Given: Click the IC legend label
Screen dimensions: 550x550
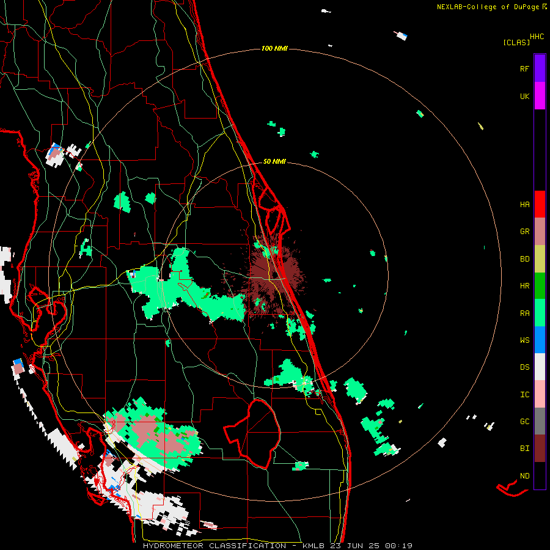Looking at the screenshot, I should [524, 395].
